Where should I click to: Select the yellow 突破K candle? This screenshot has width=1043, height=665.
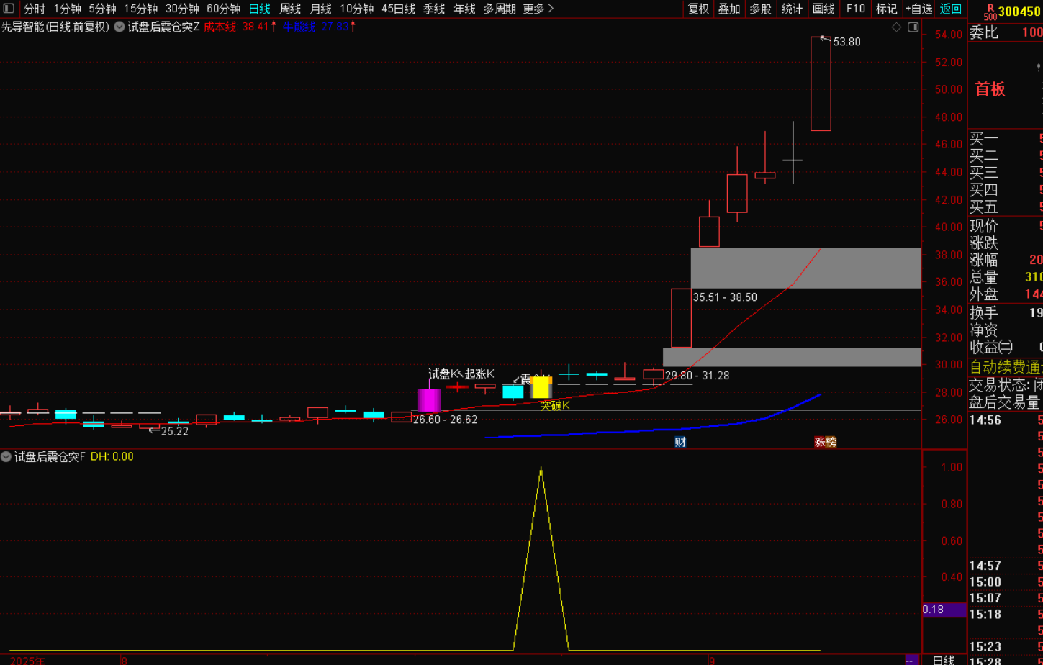coord(541,387)
